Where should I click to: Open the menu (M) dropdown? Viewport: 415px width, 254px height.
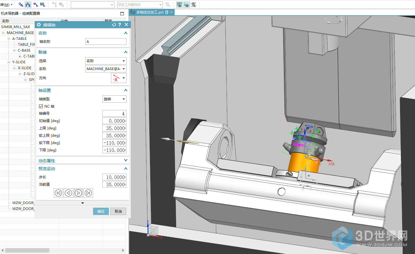[6, 4]
